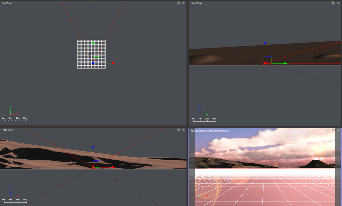The image size is (342, 206).
Task: Click the ZX axis indicator in Front View
Action: pos(14,192)
